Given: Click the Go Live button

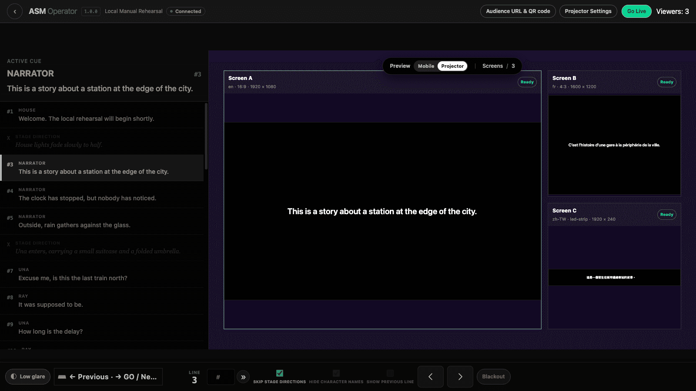Looking at the screenshot, I should click(x=636, y=11).
